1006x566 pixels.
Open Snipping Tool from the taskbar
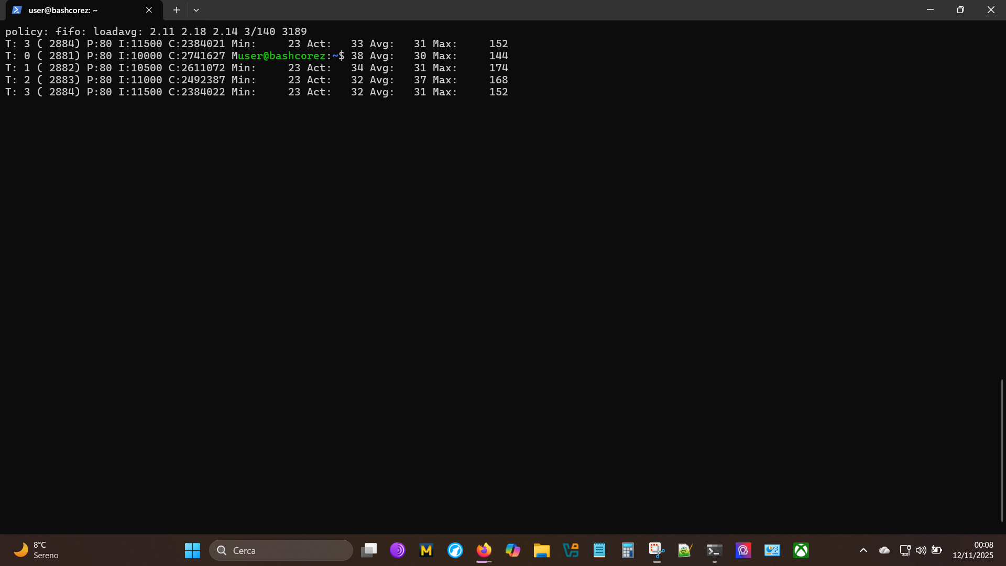coord(657,550)
